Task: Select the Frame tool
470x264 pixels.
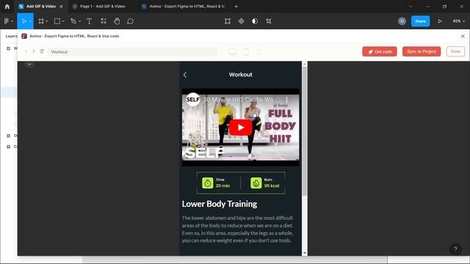Action: [41, 21]
